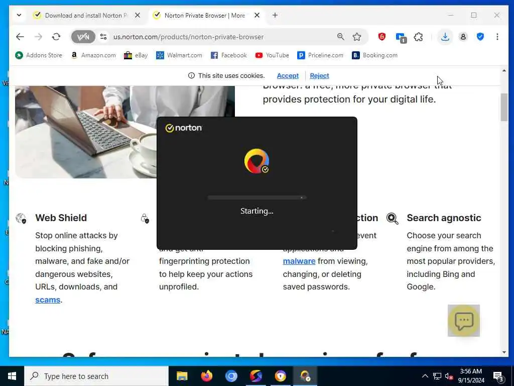Click the privacy lock feature icon

pos(145,218)
